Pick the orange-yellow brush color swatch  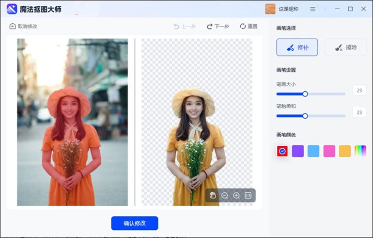345,151
